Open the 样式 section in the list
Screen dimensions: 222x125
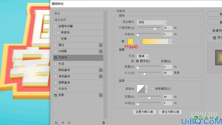(x=78, y=14)
